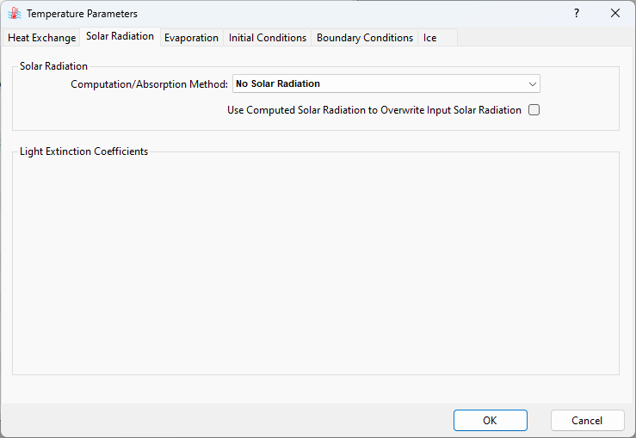Screen dimensions: 636x438
Task: Click the 'Use Computed Solar Radiation' label text
Action: (374, 110)
